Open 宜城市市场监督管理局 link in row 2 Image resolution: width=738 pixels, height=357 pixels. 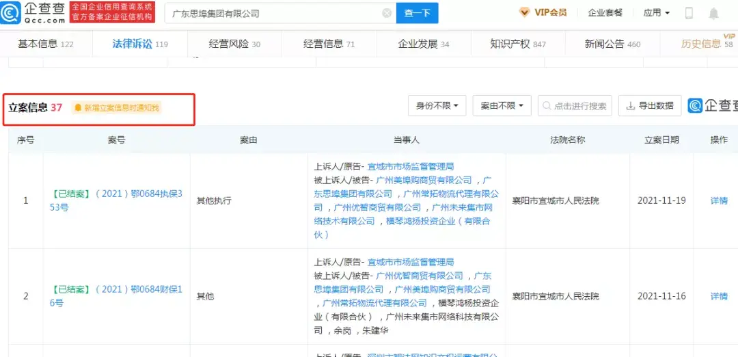410,263
